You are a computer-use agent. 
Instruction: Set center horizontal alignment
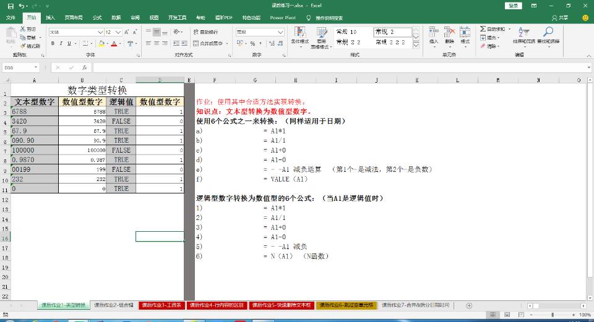(157, 43)
